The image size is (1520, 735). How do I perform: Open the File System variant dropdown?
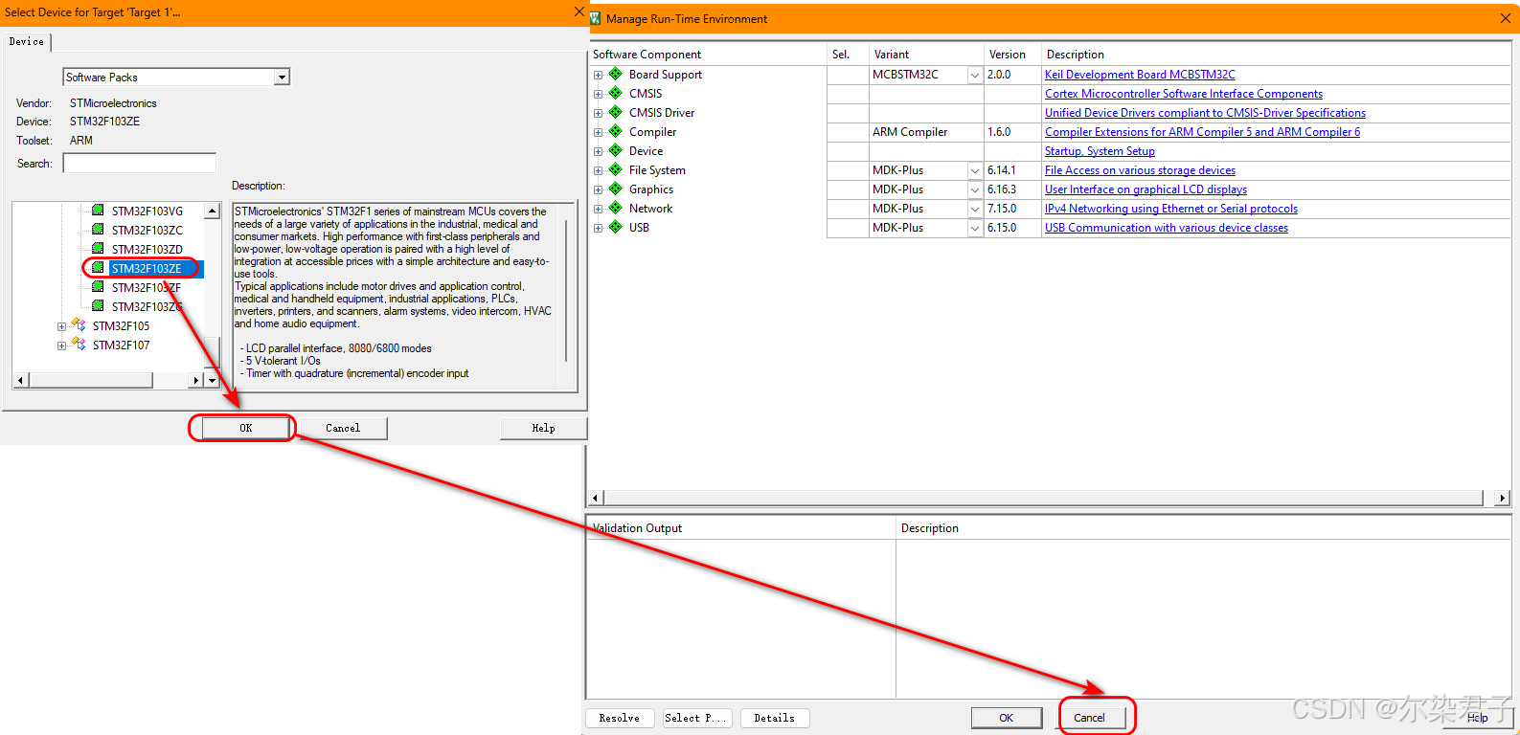pyautogui.click(x=975, y=170)
